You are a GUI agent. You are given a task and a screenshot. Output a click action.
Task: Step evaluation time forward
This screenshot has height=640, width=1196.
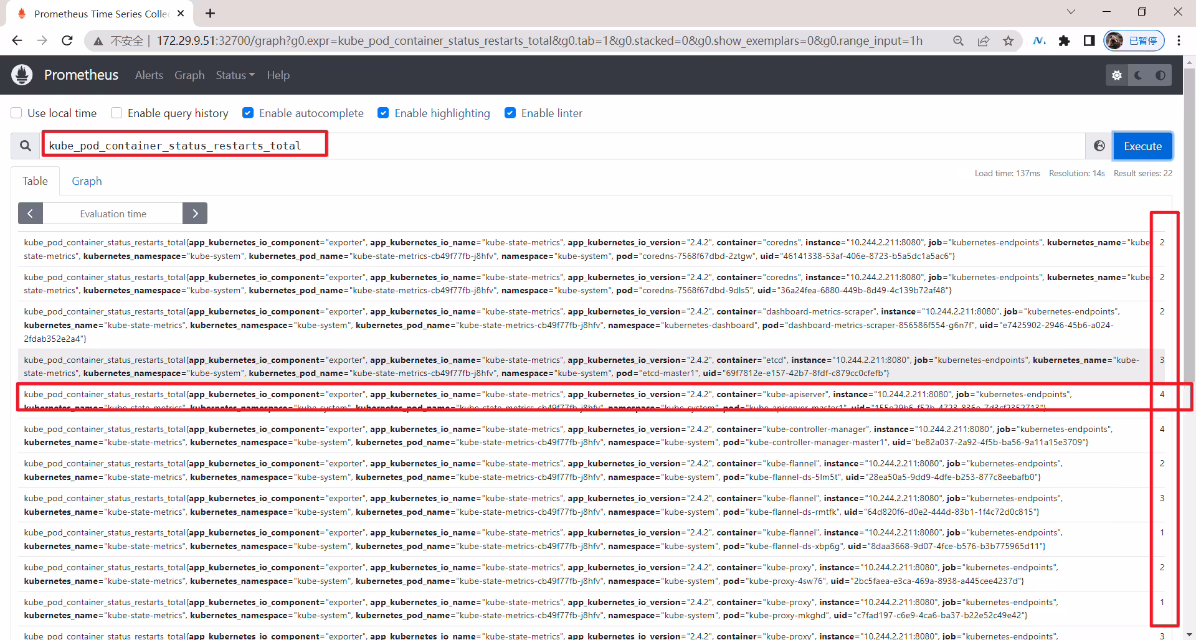coord(195,214)
